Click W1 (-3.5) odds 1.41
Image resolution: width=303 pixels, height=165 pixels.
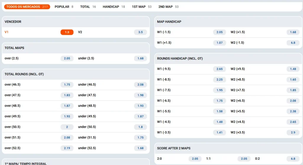pos(220,132)
